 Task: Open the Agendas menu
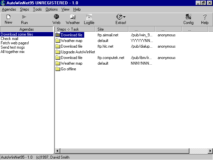9,9
